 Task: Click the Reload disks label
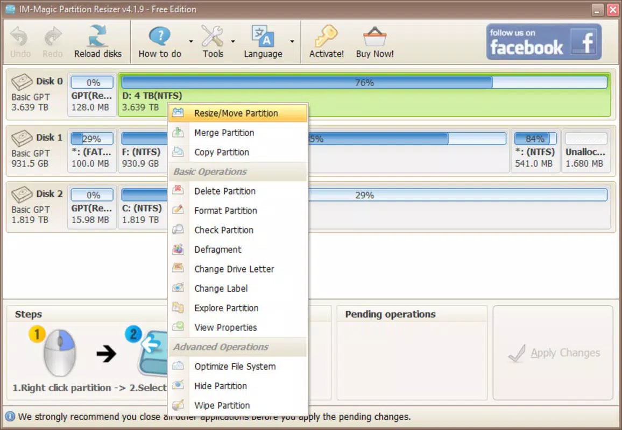point(98,54)
